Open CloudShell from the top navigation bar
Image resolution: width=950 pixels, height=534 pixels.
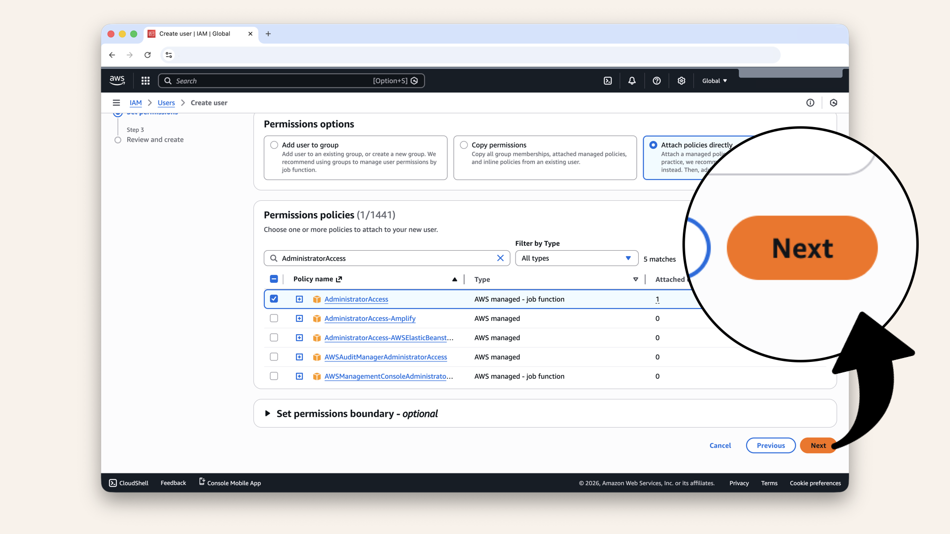(608, 81)
